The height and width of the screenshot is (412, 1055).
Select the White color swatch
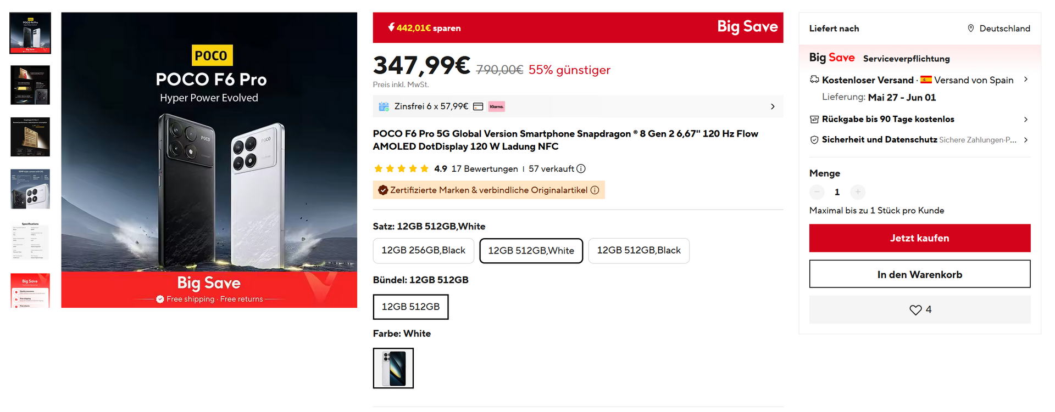click(393, 368)
